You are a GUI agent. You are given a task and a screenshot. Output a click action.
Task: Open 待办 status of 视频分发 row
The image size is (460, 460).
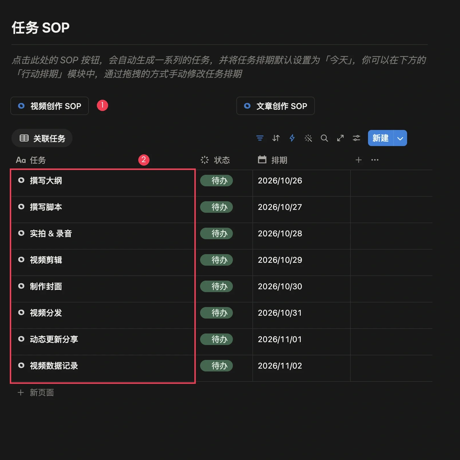[216, 313]
